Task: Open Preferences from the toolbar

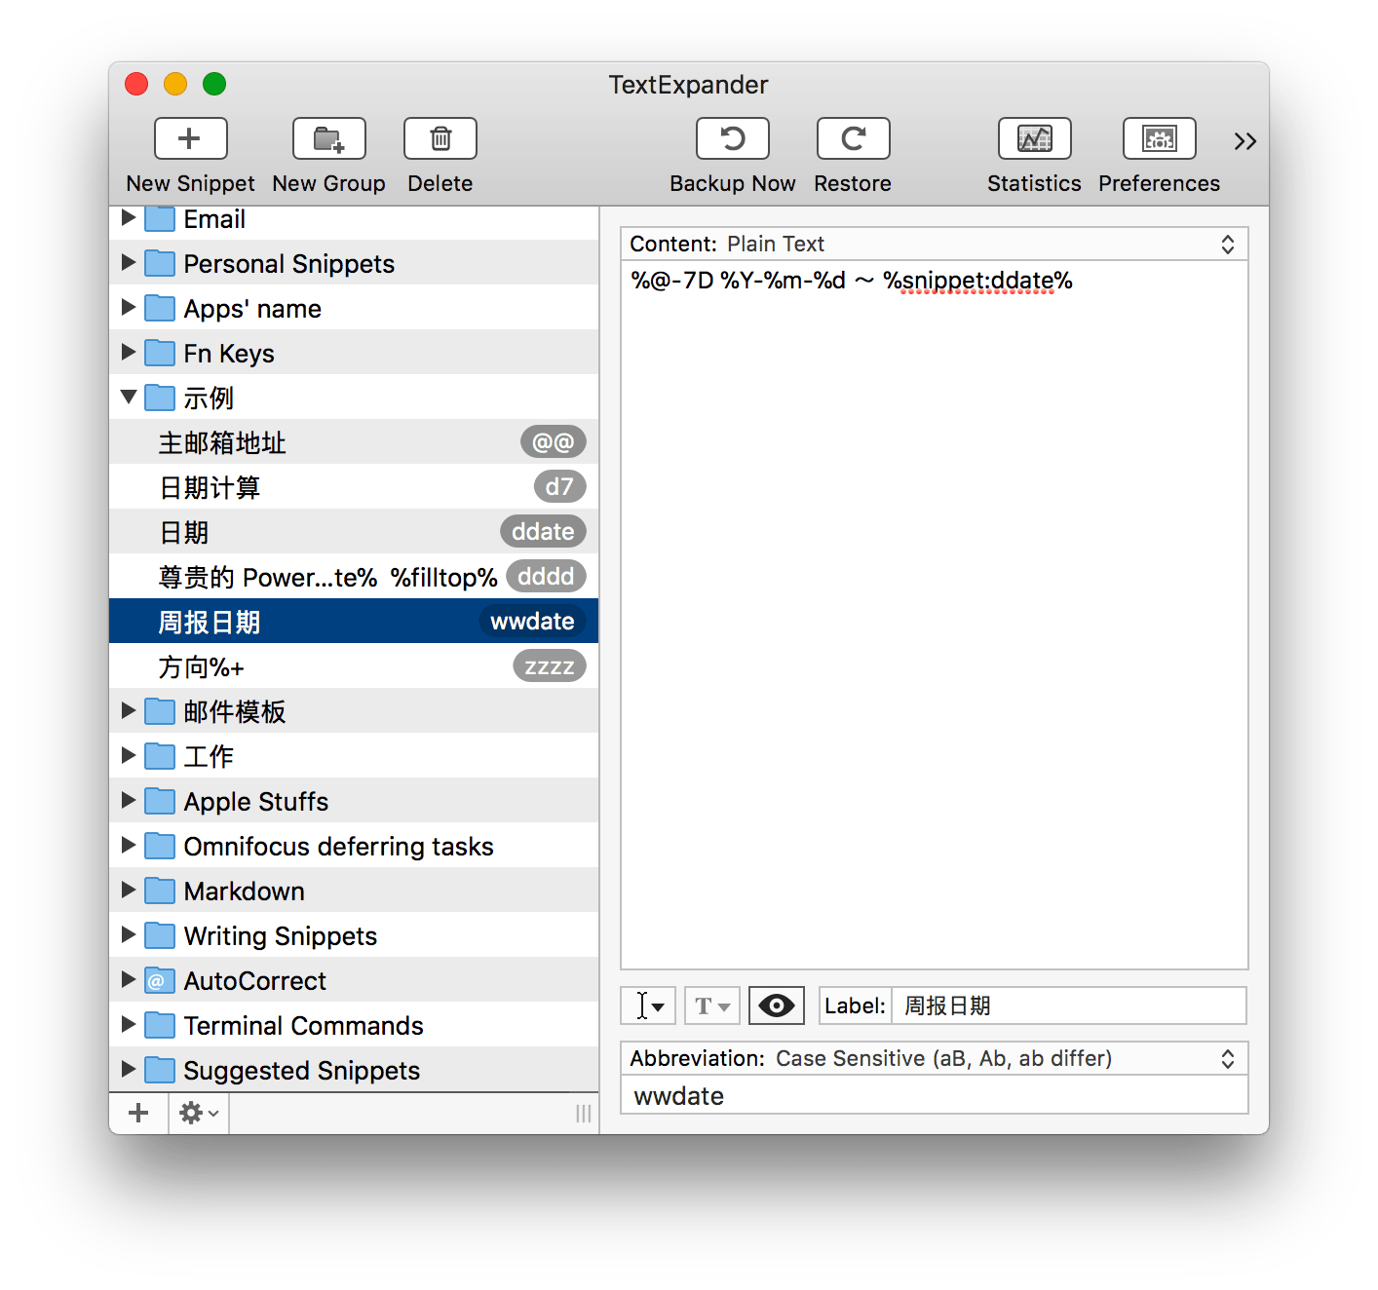Action: click(x=1159, y=139)
